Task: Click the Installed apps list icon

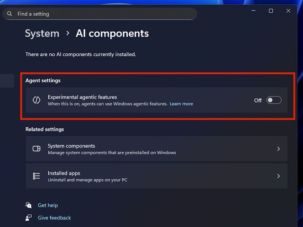Action: [x=36, y=176]
